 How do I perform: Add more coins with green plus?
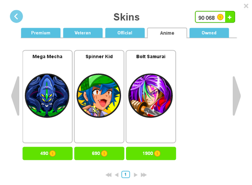(230, 17)
